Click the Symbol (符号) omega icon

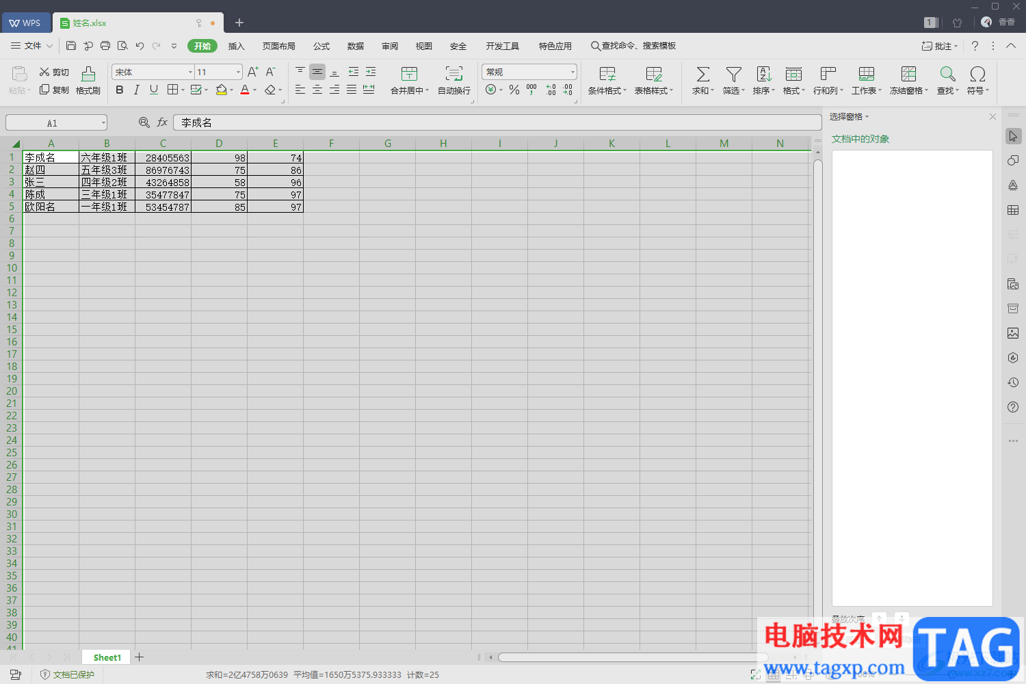(x=977, y=74)
